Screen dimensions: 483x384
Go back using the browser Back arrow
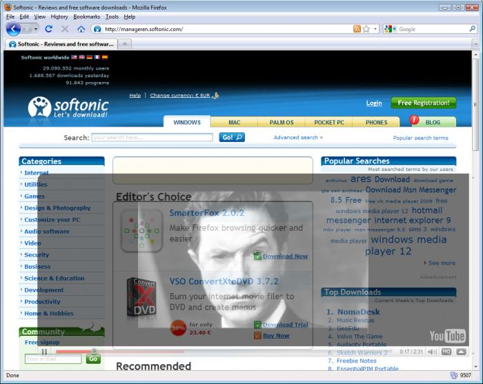click(13, 29)
